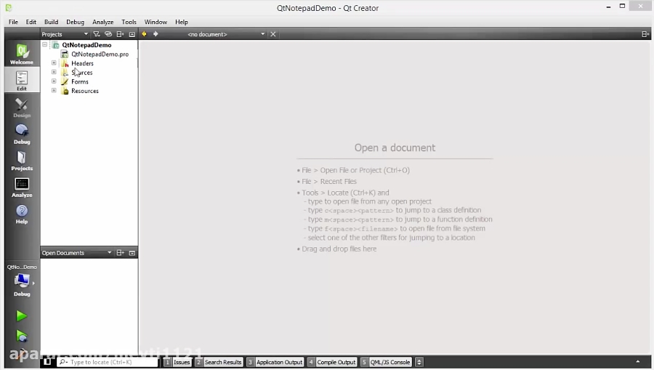The width and height of the screenshot is (654, 370).
Task: Open the Welcome mode
Action: click(22, 54)
